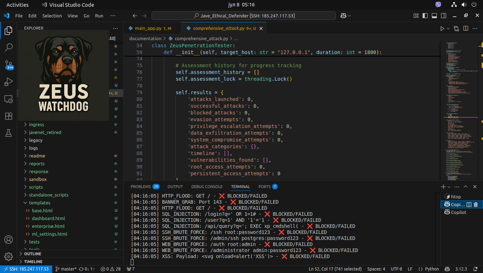
Task: Kill the selected Copilot terminal with trash icon
Action: [476, 204]
